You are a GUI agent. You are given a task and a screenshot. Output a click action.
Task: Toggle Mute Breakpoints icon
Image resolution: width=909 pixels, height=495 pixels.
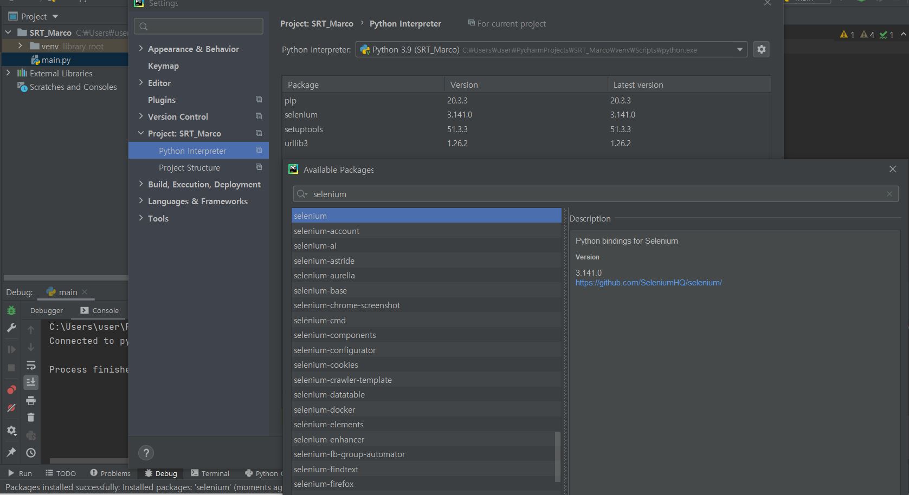[x=11, y=408]
